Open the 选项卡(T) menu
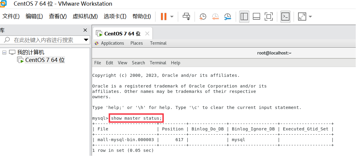The image size is (356, 156). tap(115, 16)
